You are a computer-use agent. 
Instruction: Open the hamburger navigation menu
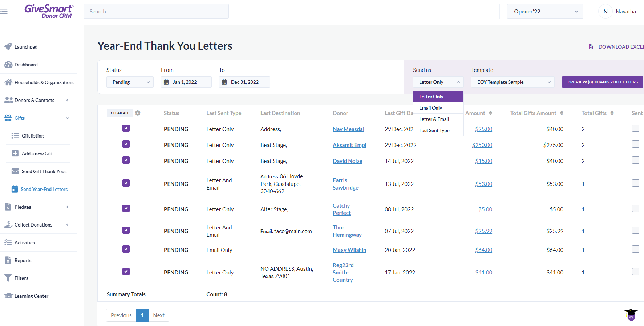(x=4, y=11)
